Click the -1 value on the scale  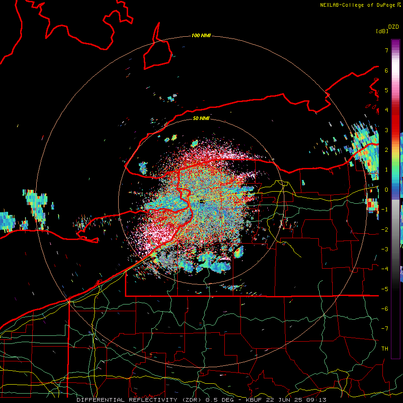pos(385,210)
